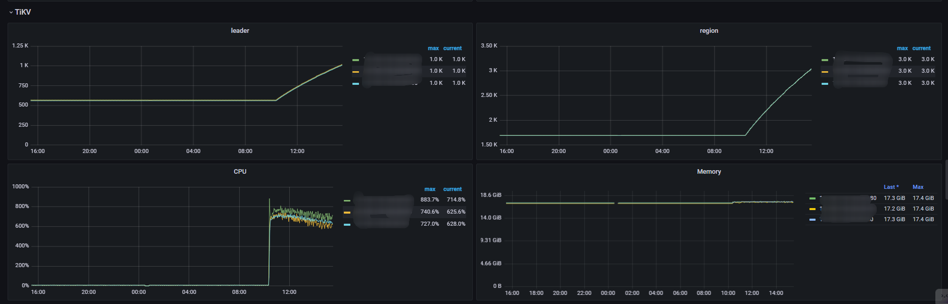948x304 pixels.
Task: Sort Memory legend by Last column
Action: point(891,187)
